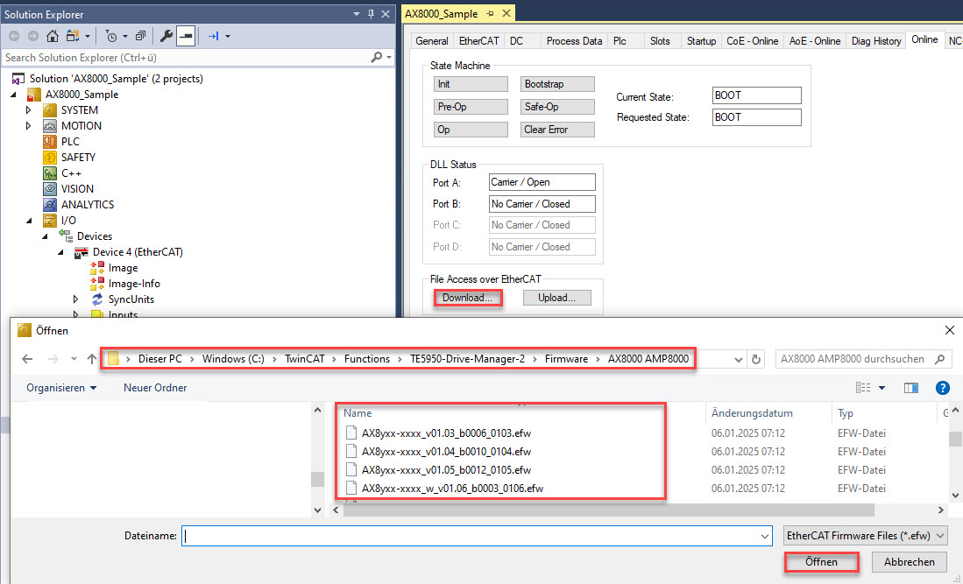The height and width of the screenshot is (584, 963).
Task: Select Device 4 (EtherCAT) in the tree
Action: pyautogui.click(x=138, y=252)
